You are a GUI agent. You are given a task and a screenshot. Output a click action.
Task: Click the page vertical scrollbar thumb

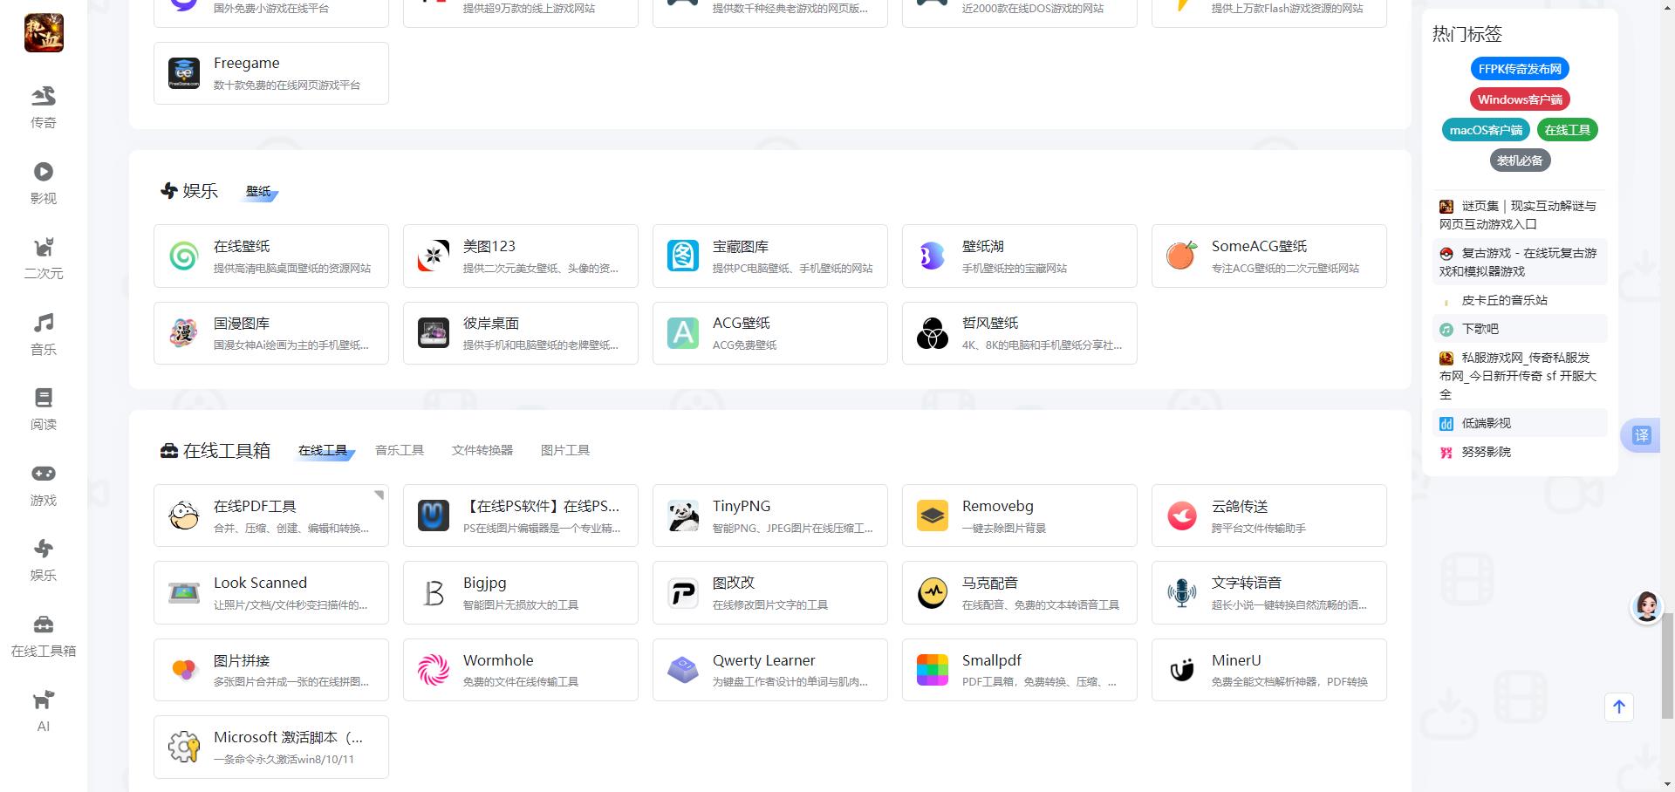pos(1667,666)
